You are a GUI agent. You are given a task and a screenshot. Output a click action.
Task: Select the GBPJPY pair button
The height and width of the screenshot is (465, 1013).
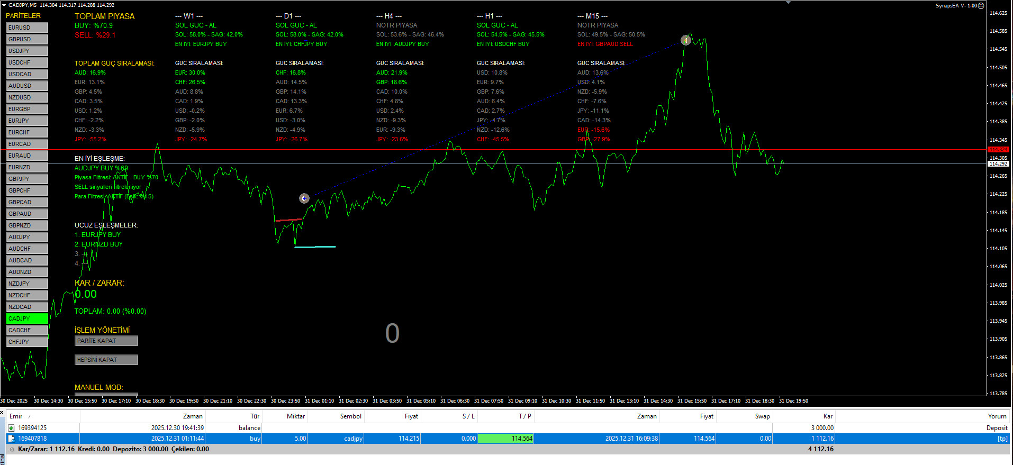[x=27, y=179]
